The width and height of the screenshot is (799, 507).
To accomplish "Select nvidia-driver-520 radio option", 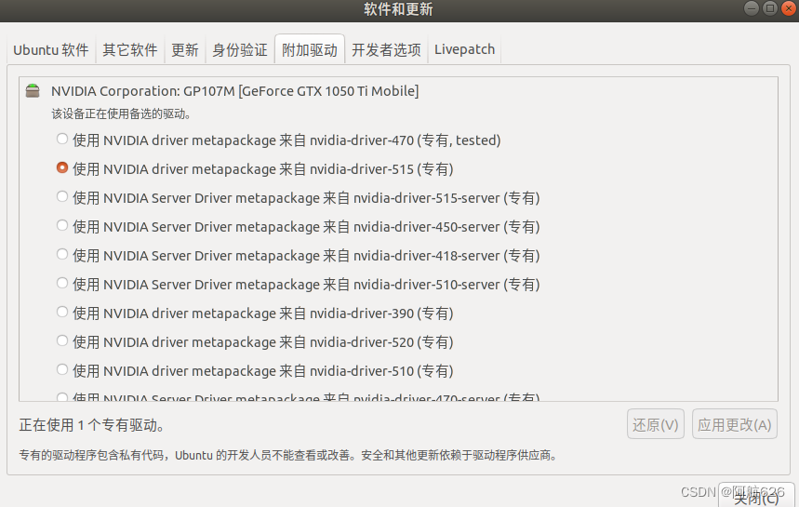I will tap(62, 340).
